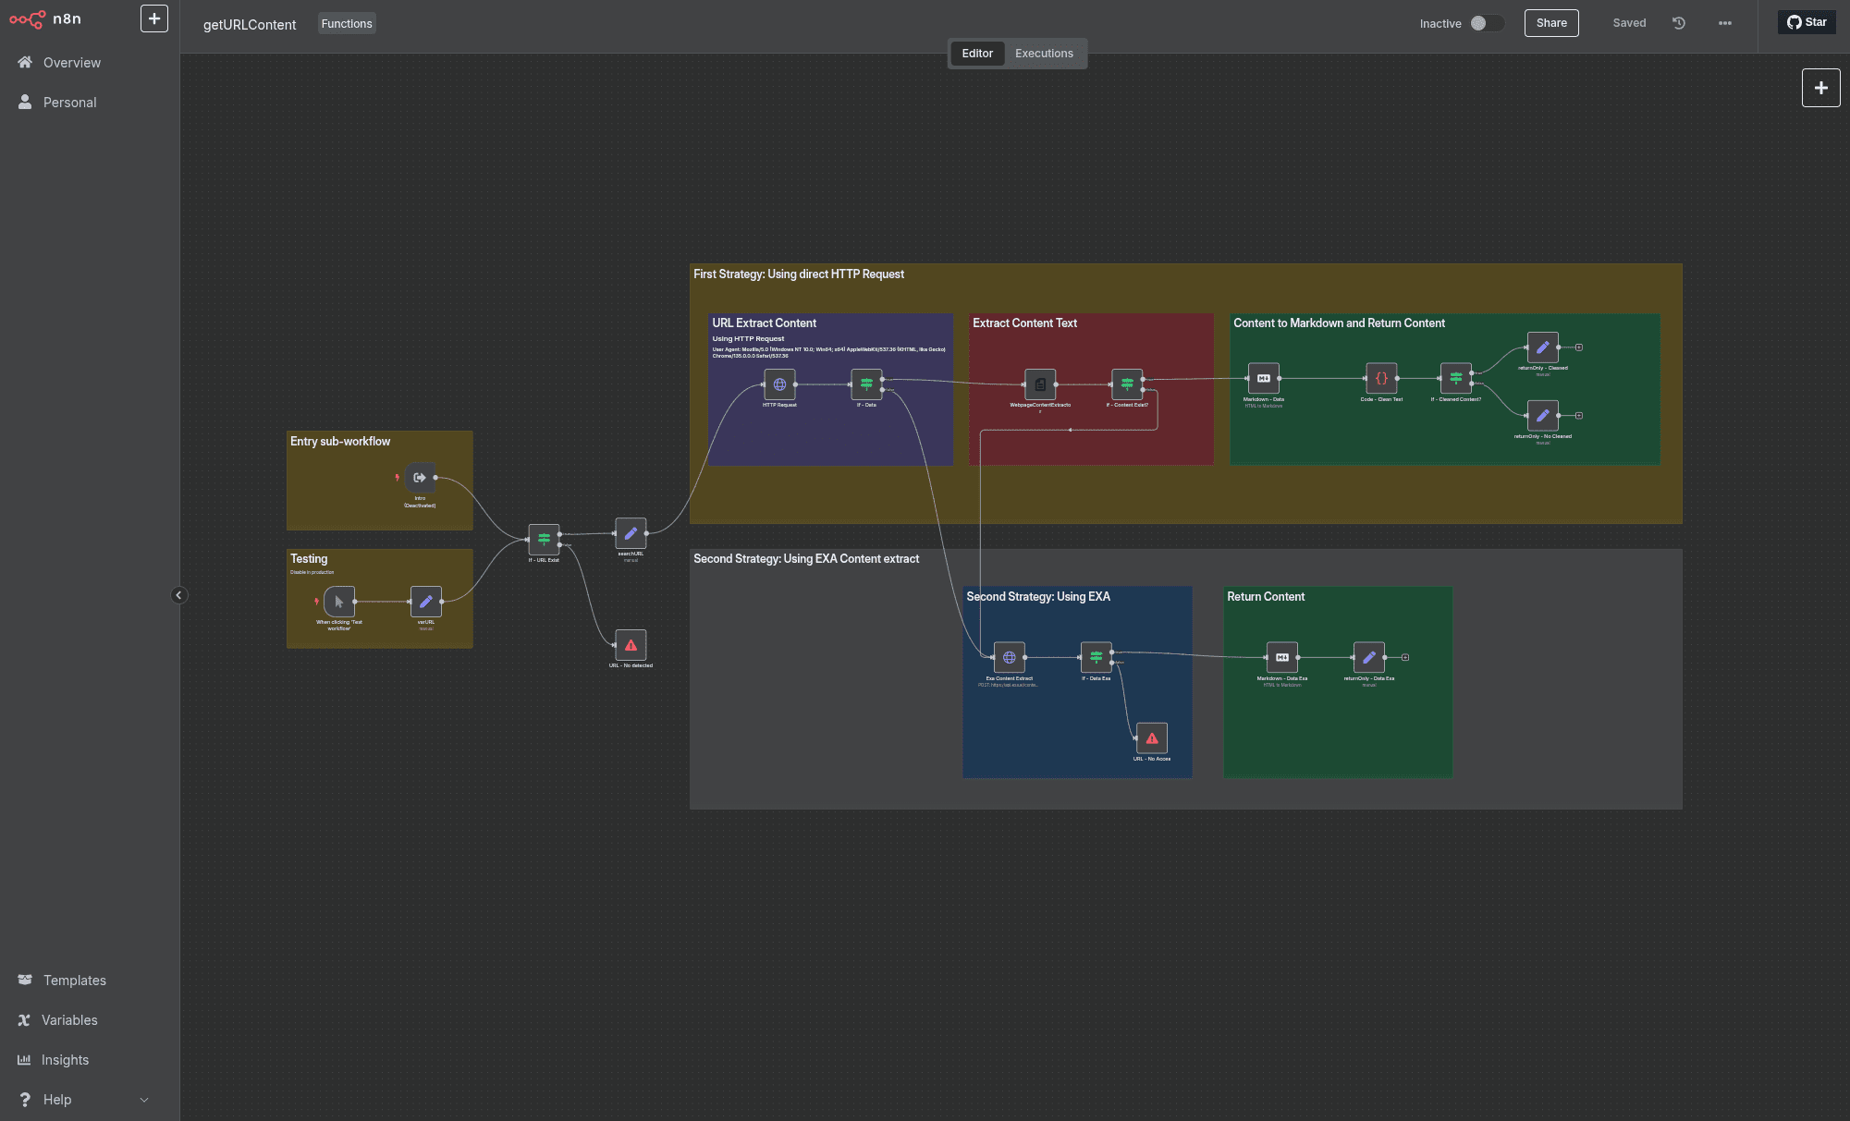
Task: Open the Exa Content Extract node
Action: click(1010, 658)
